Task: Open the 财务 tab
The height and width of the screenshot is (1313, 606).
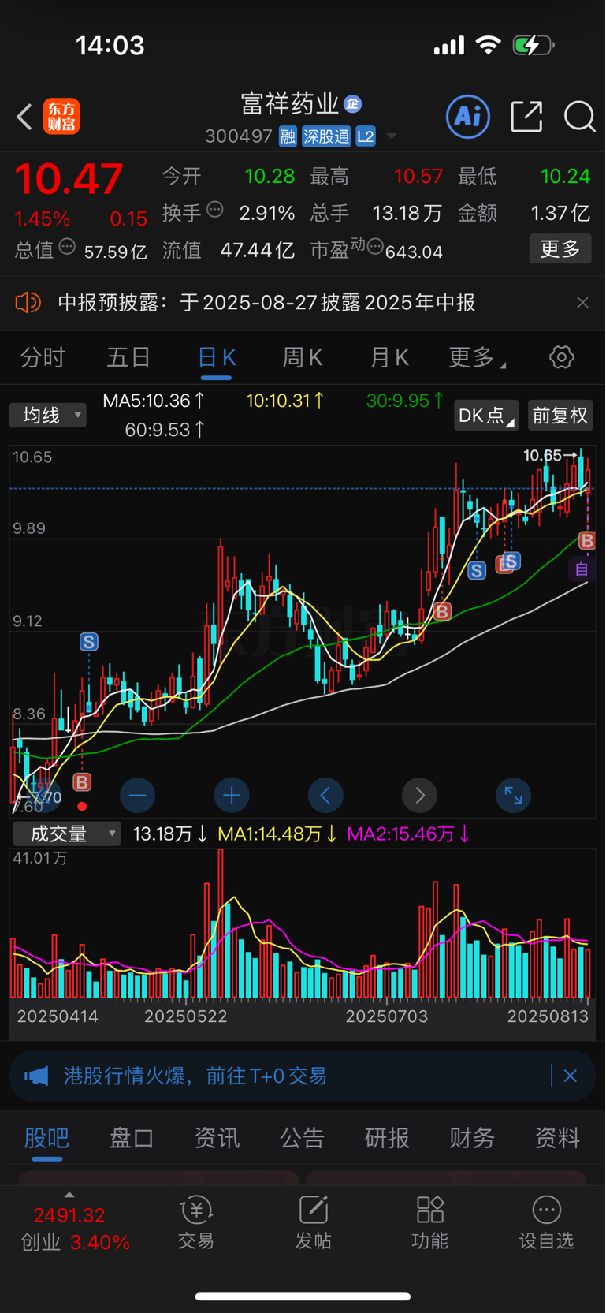Action: point(472,1138)
